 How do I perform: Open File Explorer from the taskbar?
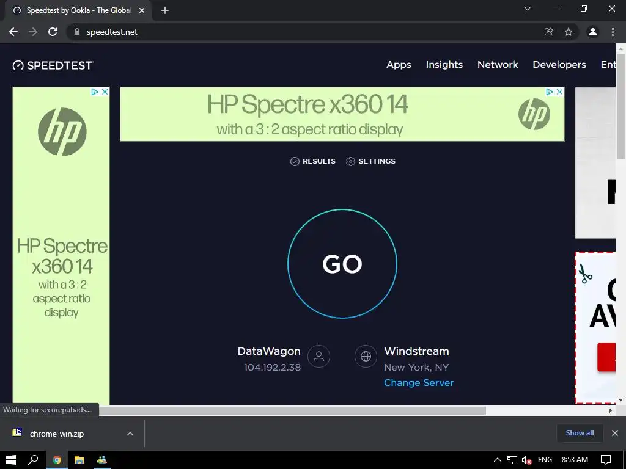(79, 460)
